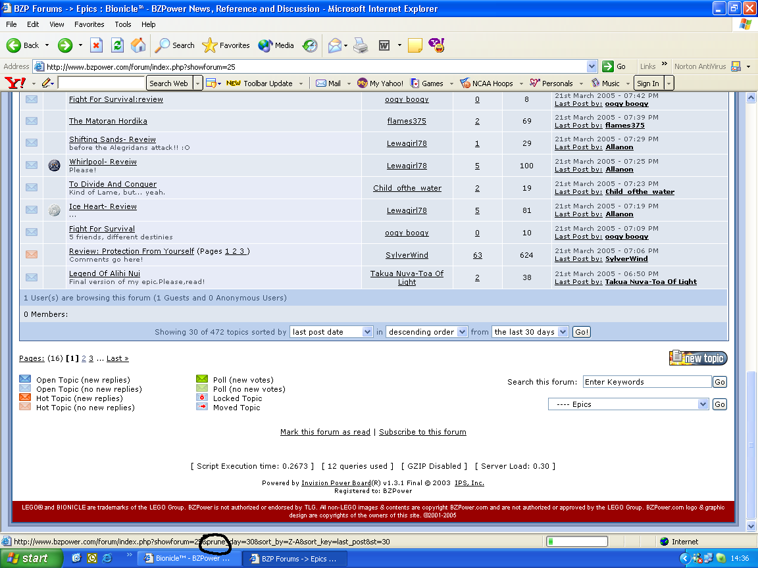Open the Home page icon
This screenshot has height=568, width=758.
coord(138,45)
